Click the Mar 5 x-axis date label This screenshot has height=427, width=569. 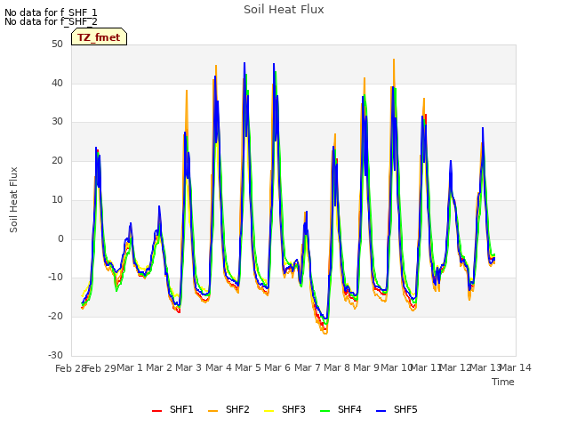248,367
